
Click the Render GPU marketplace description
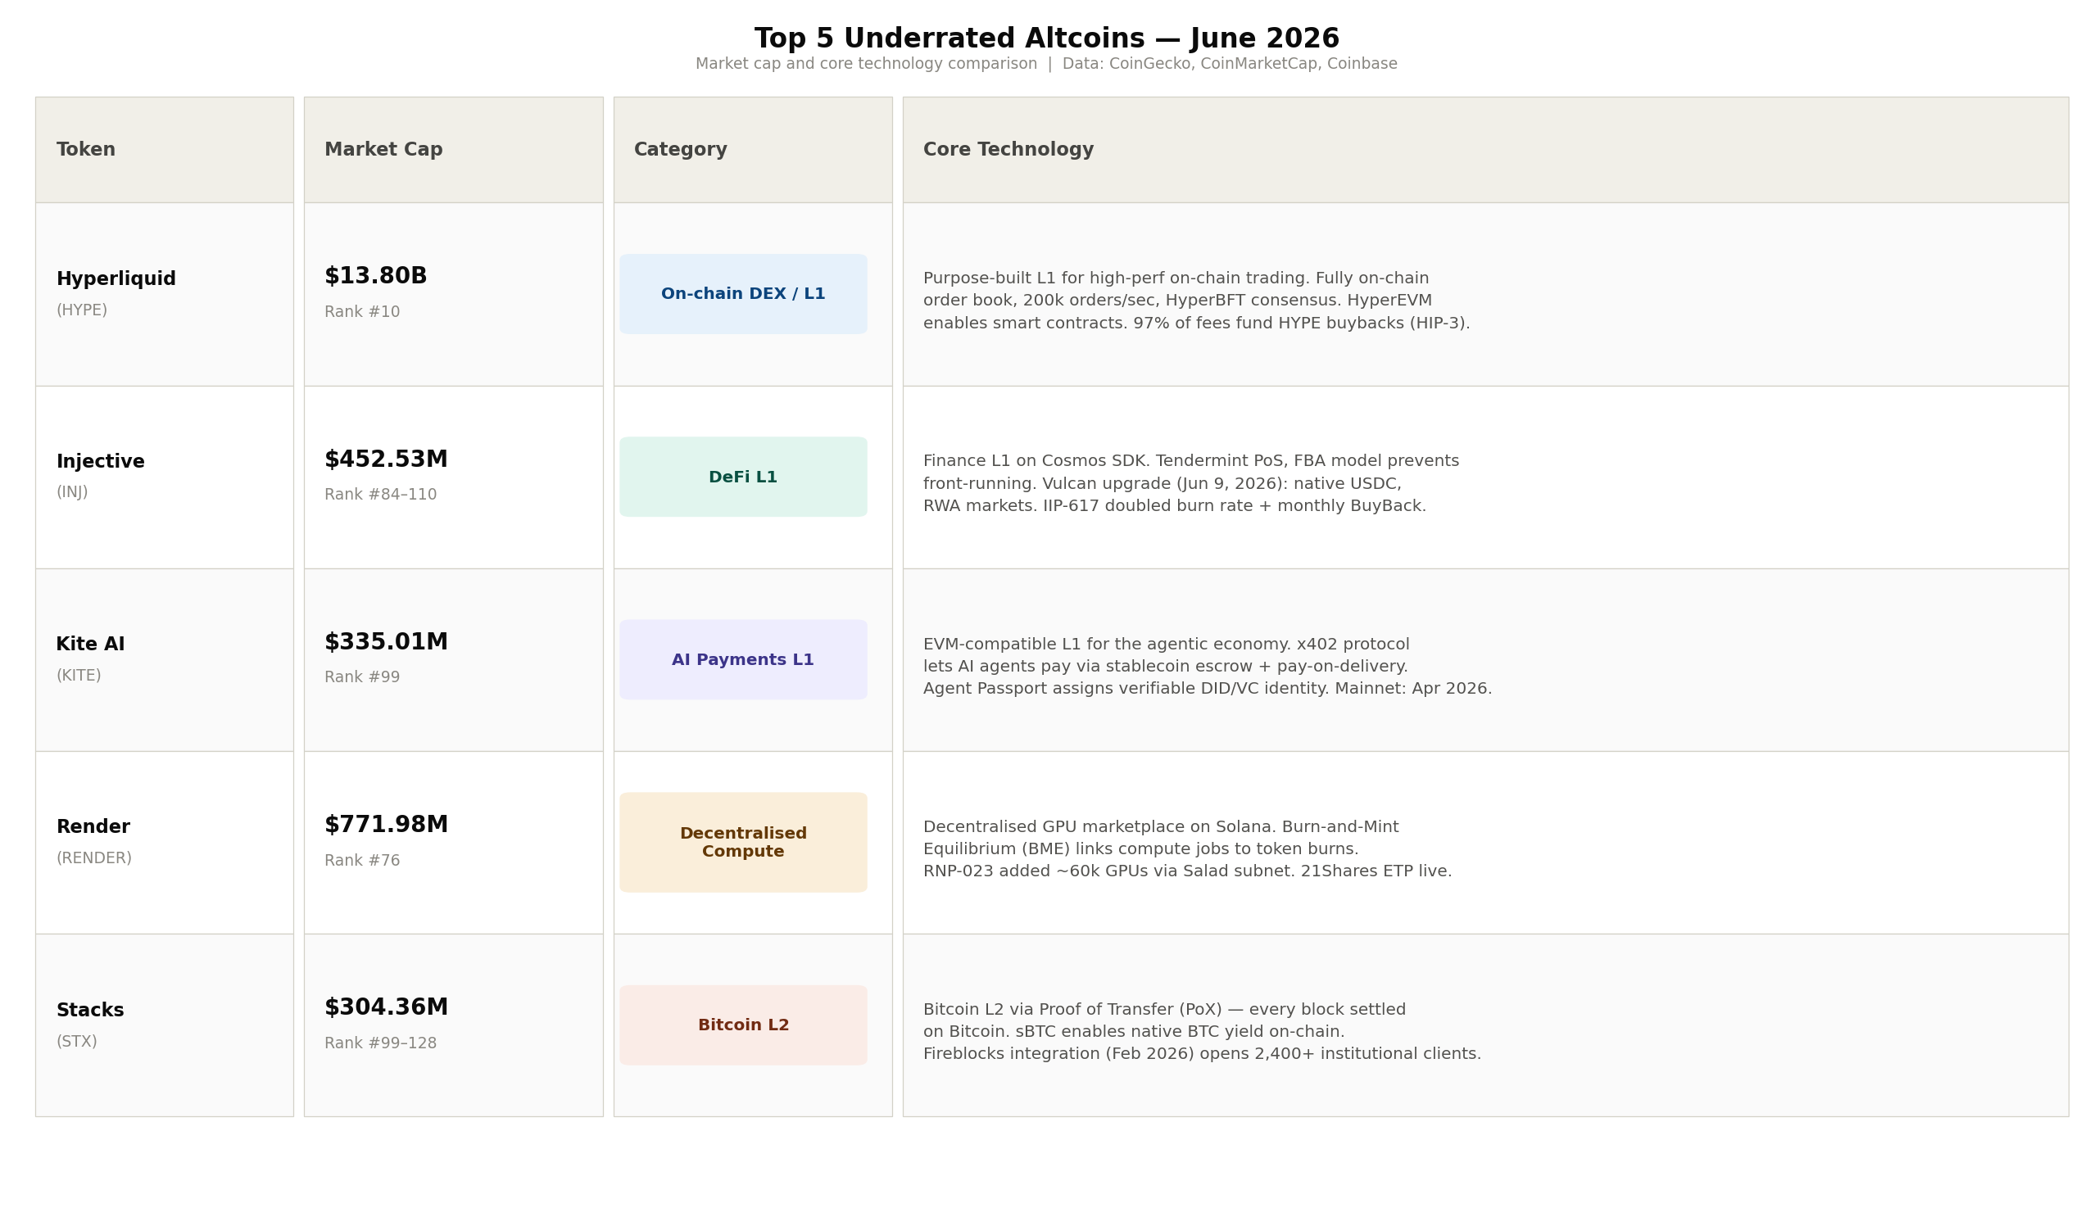click(x=1187, y=849)
